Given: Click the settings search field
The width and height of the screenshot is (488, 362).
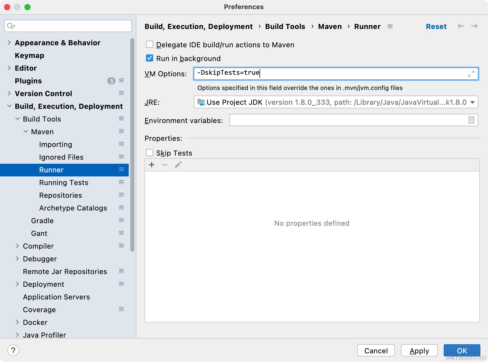Looking at the screenshot, I should tap(68, 26).
